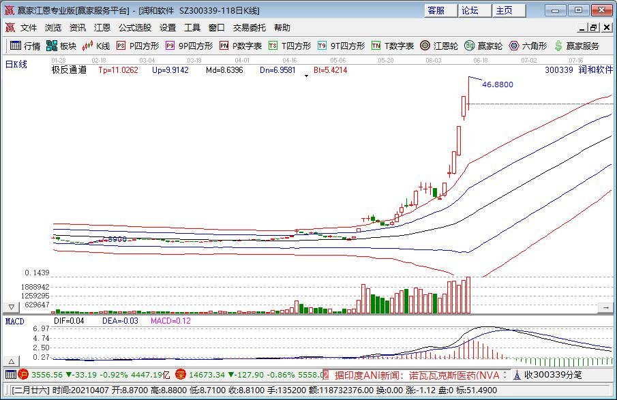Click the MACD=0.12 readout
Screen dimensions: 617x400
(x=170, y=321)
